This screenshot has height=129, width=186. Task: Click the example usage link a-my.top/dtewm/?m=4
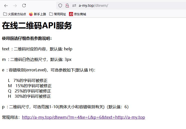tap(83, 117)
